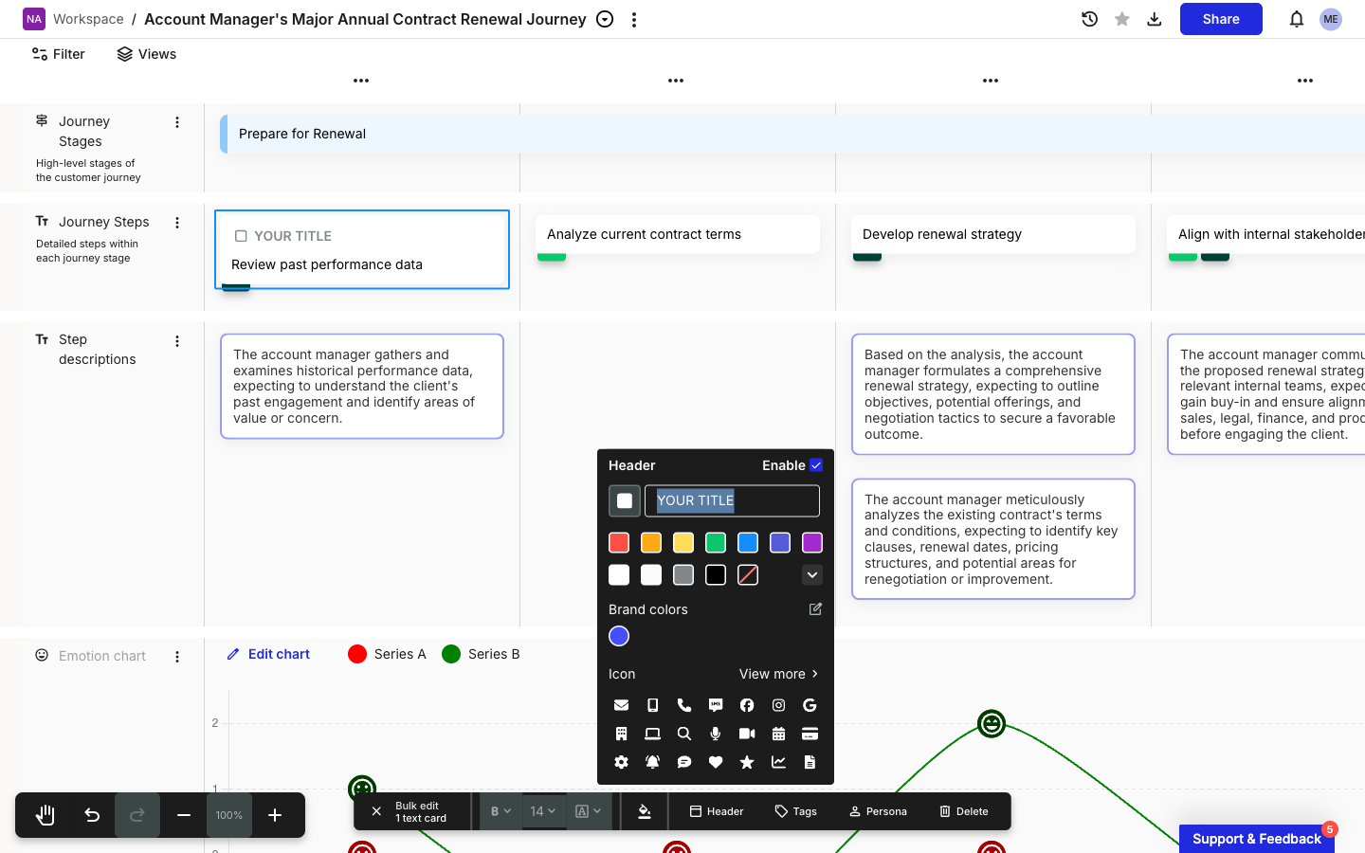
Task: Pick the magnifying glass icon in the Icon grid
Action: [684, 734]
